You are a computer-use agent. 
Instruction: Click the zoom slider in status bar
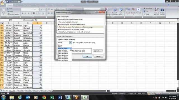pos(169,93)
